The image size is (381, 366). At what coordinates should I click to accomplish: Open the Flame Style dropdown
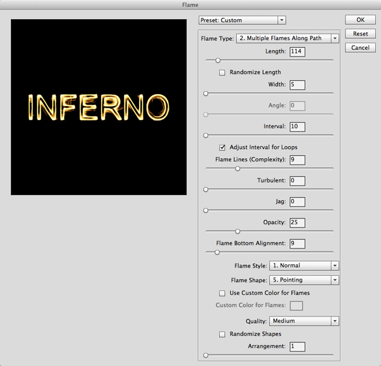(304, 266)
